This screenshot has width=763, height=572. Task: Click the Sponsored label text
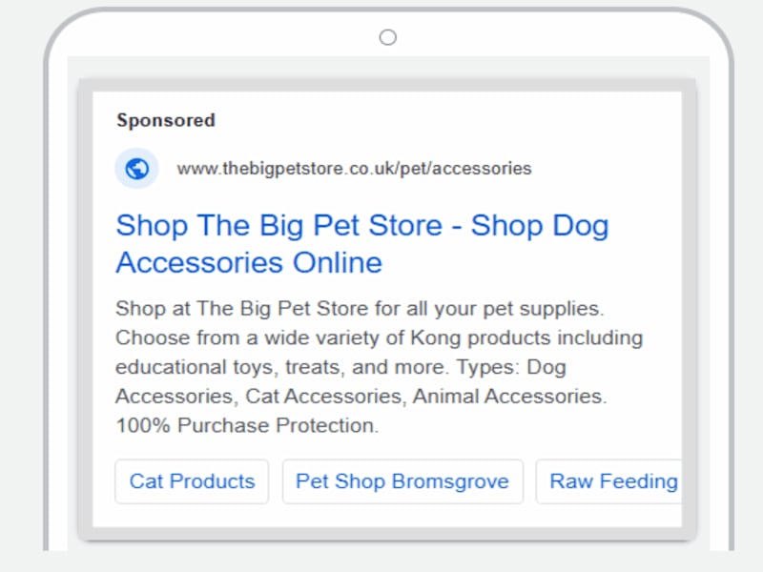pyautogui.click(x=165, y=120)
